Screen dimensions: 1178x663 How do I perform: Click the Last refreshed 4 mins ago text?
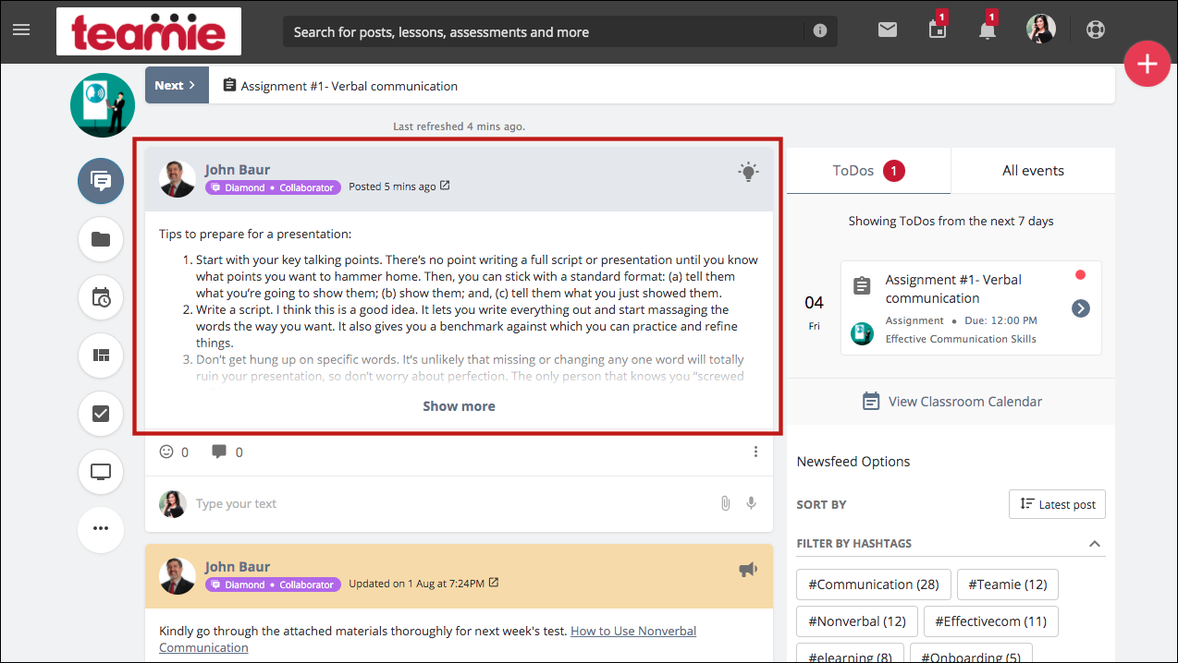[459, 126]
